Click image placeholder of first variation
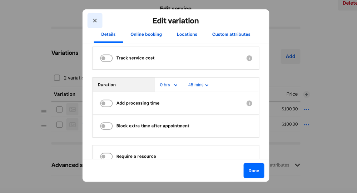Image resolution: width=357 pixels, height=193 pixels. coord(73,109)
